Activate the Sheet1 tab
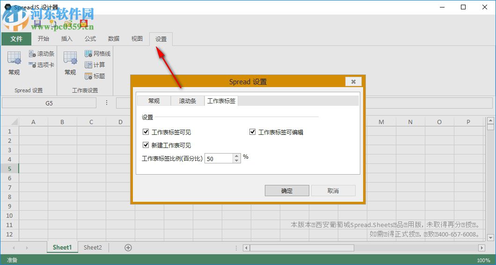The height and width of the screenshot is (265, 496). tap(62, 248)
